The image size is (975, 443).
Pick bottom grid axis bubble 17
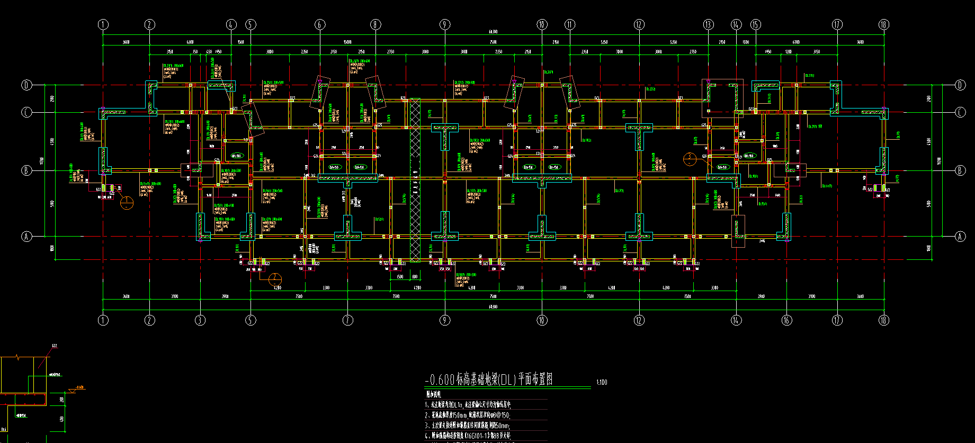(837, 320)
